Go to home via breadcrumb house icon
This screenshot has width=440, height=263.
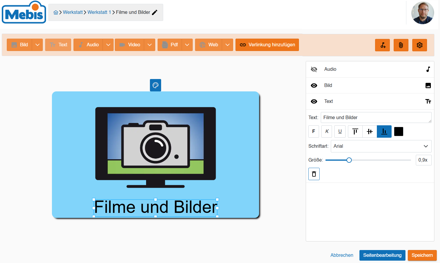tap(56, 12)
